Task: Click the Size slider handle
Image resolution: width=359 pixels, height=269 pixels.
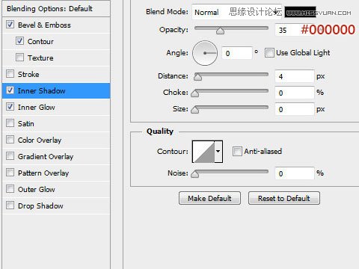Action: coord(194,110)
